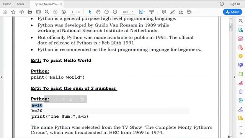This screenshot has height=138, width=245.
Task: Click the upload to cloud icon
Action: pos(21,12)
